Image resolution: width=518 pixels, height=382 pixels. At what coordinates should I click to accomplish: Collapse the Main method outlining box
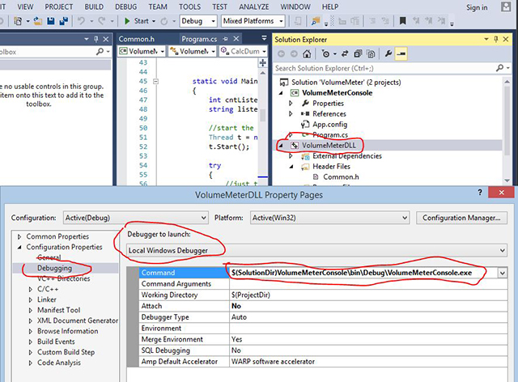155,81
